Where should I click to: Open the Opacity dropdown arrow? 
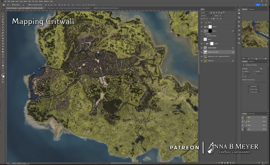tap(223, 16)
